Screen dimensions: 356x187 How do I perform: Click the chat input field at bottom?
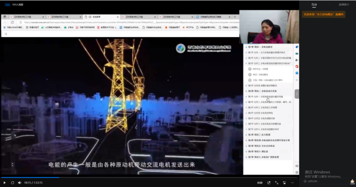(x=325, y=181)
